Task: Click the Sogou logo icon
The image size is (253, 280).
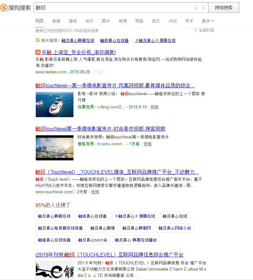Action: [x=4, y=8]
